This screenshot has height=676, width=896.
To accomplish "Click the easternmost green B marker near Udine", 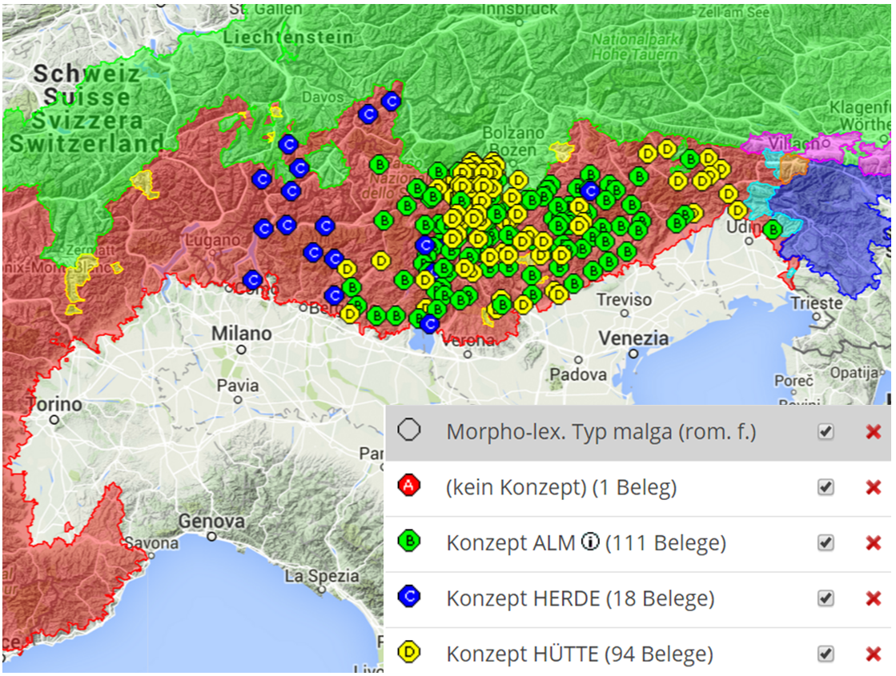I will tap(772, 230).
